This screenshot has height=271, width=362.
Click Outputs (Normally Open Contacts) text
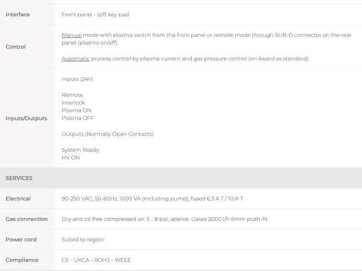(107, 134)
